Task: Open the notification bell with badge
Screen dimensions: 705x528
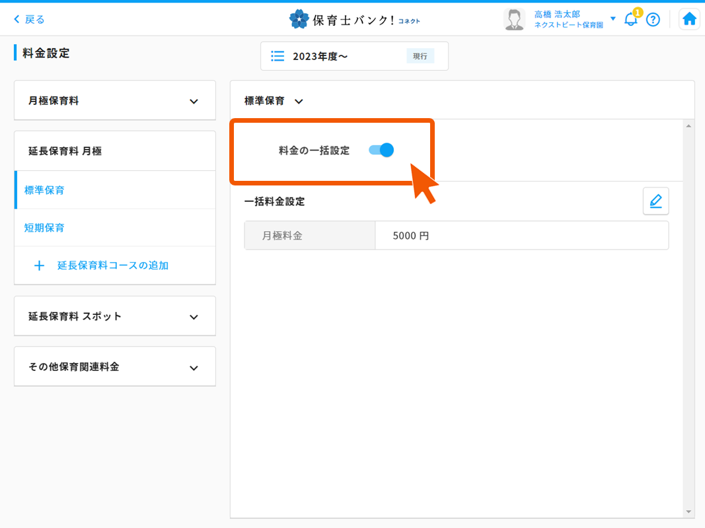Action: [x=630, y=19]
